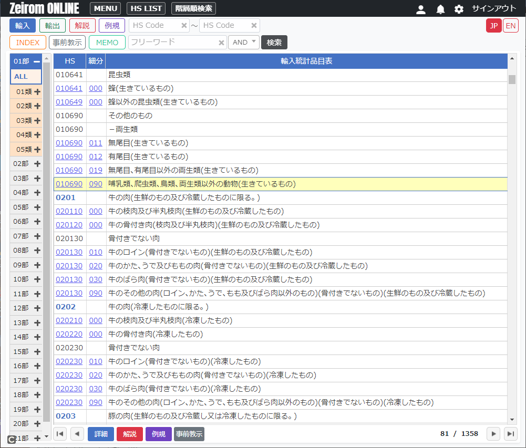This screenshot has height=448, width=526.
Task: Clear the free word search field
Action: click(x=222, y=43)
